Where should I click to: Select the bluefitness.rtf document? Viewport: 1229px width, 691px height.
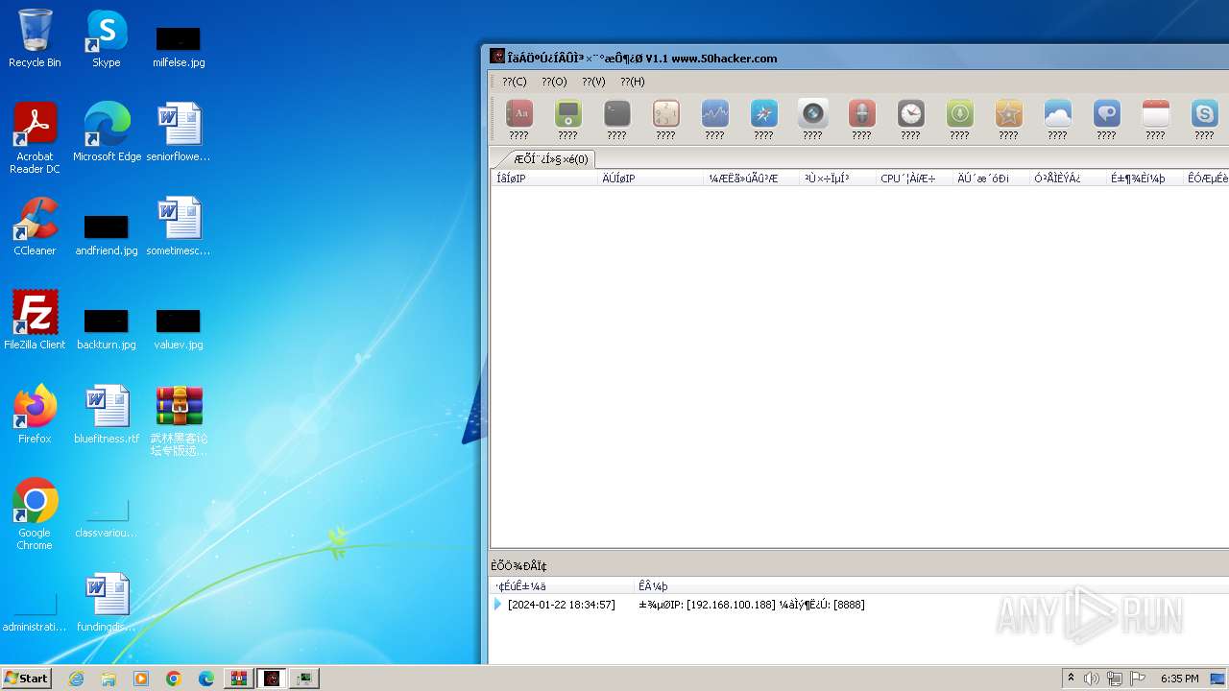coord(107,415)
